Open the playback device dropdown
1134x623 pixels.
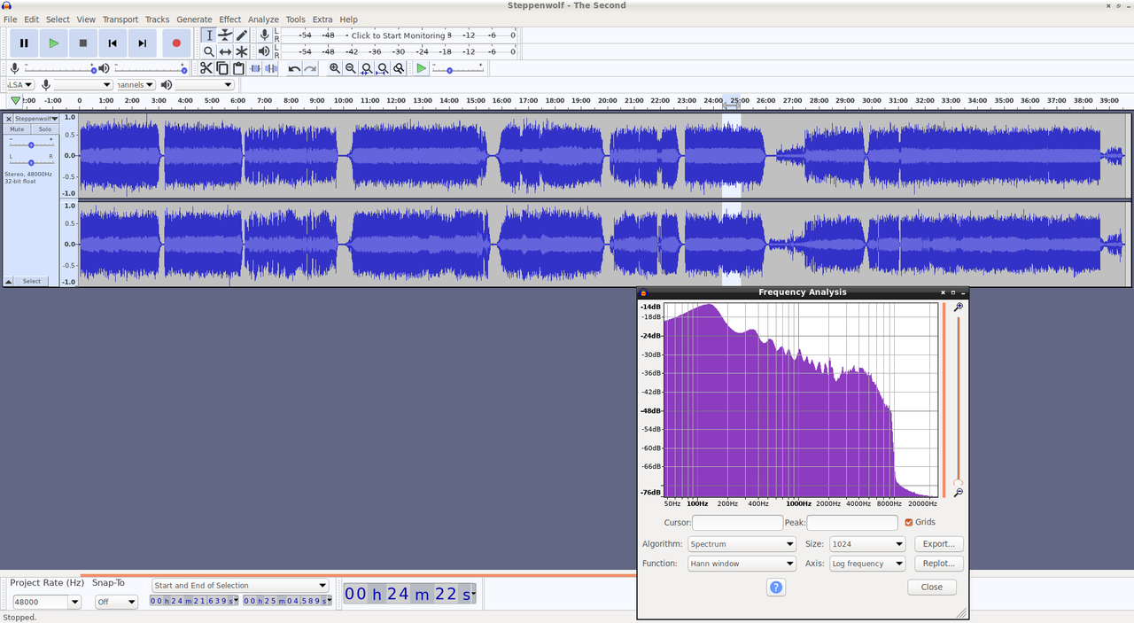pyautogui.click(x=205, y=85)
